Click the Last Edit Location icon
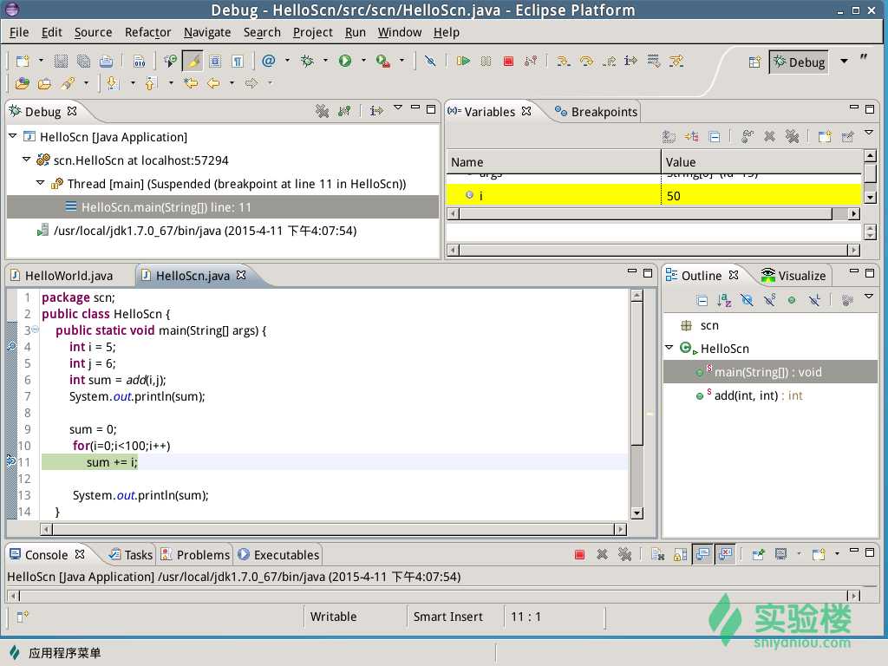The height and width of the screenshot is (666, 888). (x=190, y=83)
